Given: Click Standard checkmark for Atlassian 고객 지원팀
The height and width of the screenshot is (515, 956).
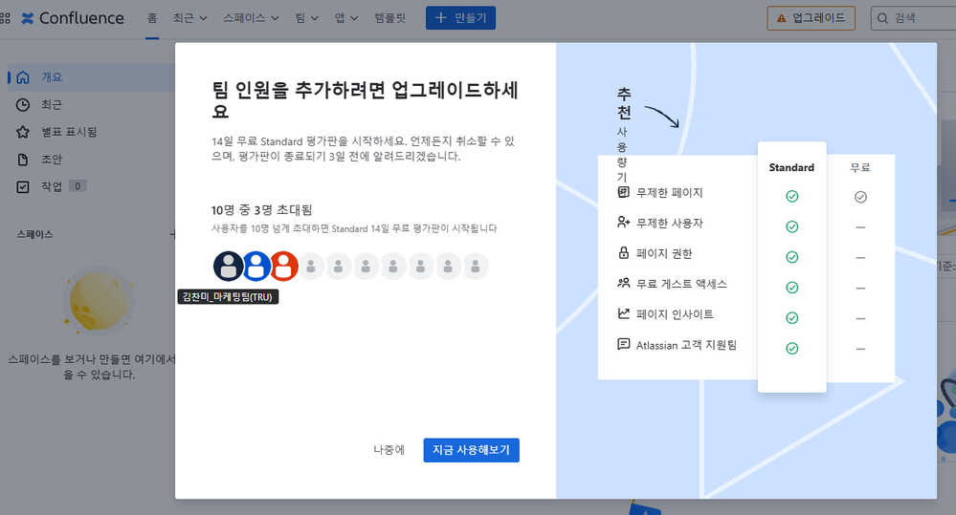Looking at the screenshot, I should pos(792,348).
